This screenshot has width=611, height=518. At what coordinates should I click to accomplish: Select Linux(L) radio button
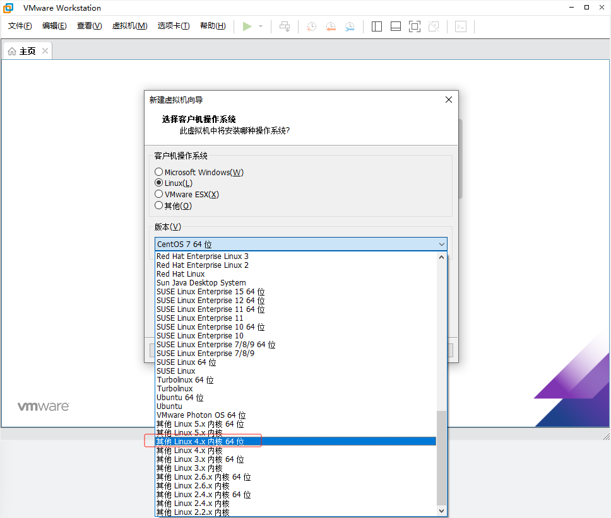tap(158, 183)
